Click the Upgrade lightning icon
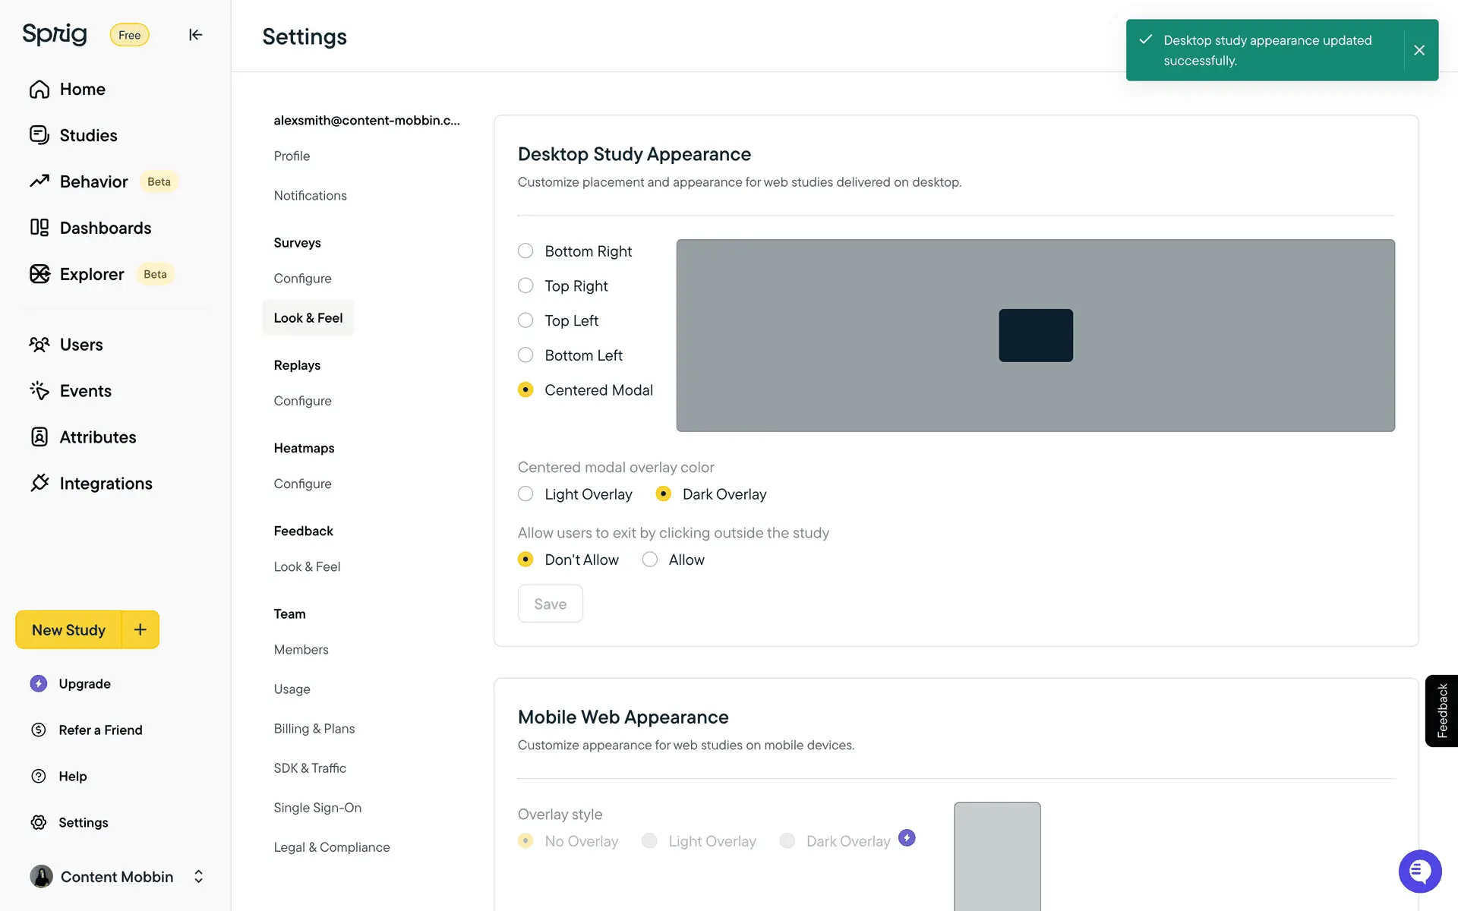 click(39, 683)
